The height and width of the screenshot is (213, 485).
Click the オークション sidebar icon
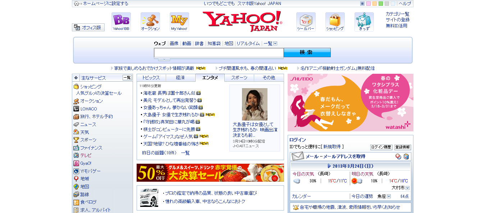pyautogui.click(x=76, y=101)
